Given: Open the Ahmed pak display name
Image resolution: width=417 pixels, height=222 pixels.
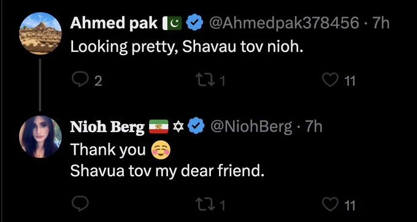Looking at the screenshot, I should tap(114, 23).
